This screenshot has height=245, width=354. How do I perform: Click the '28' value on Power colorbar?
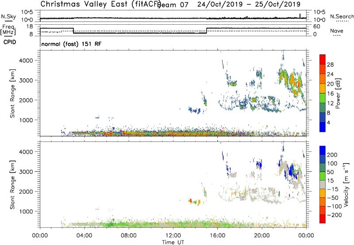pyautogui.click(x=330, y=65)
